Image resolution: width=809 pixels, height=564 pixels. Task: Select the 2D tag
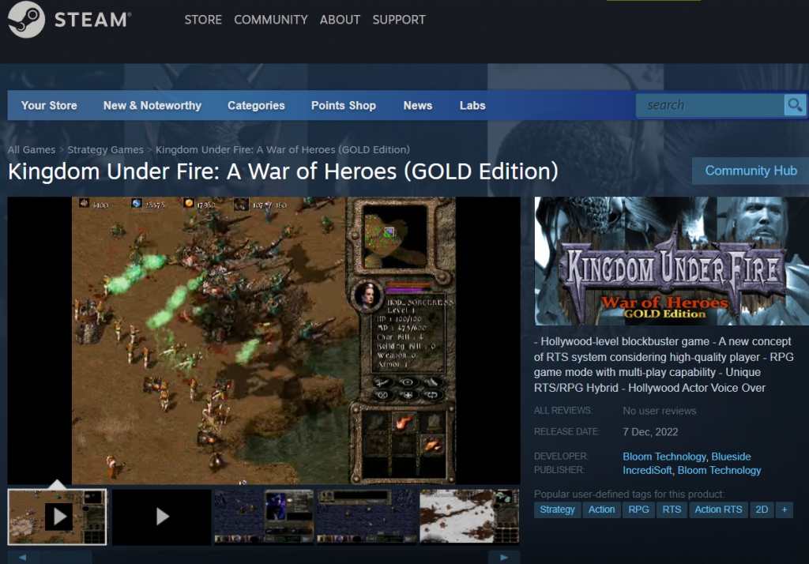(762, 509)
